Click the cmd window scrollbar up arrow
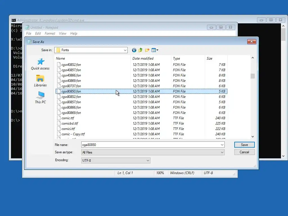This screenshot has height=216, width=288. (283, 26)
